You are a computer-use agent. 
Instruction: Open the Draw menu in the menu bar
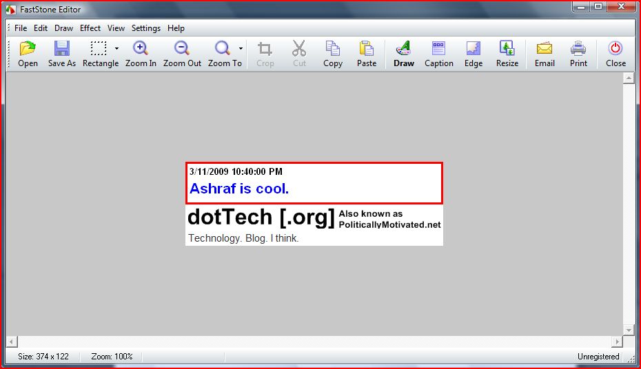(x=64, y=28)
